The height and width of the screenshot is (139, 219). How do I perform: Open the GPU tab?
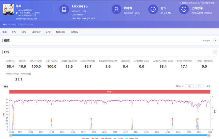pyautogui.click(x=48, y=32)
